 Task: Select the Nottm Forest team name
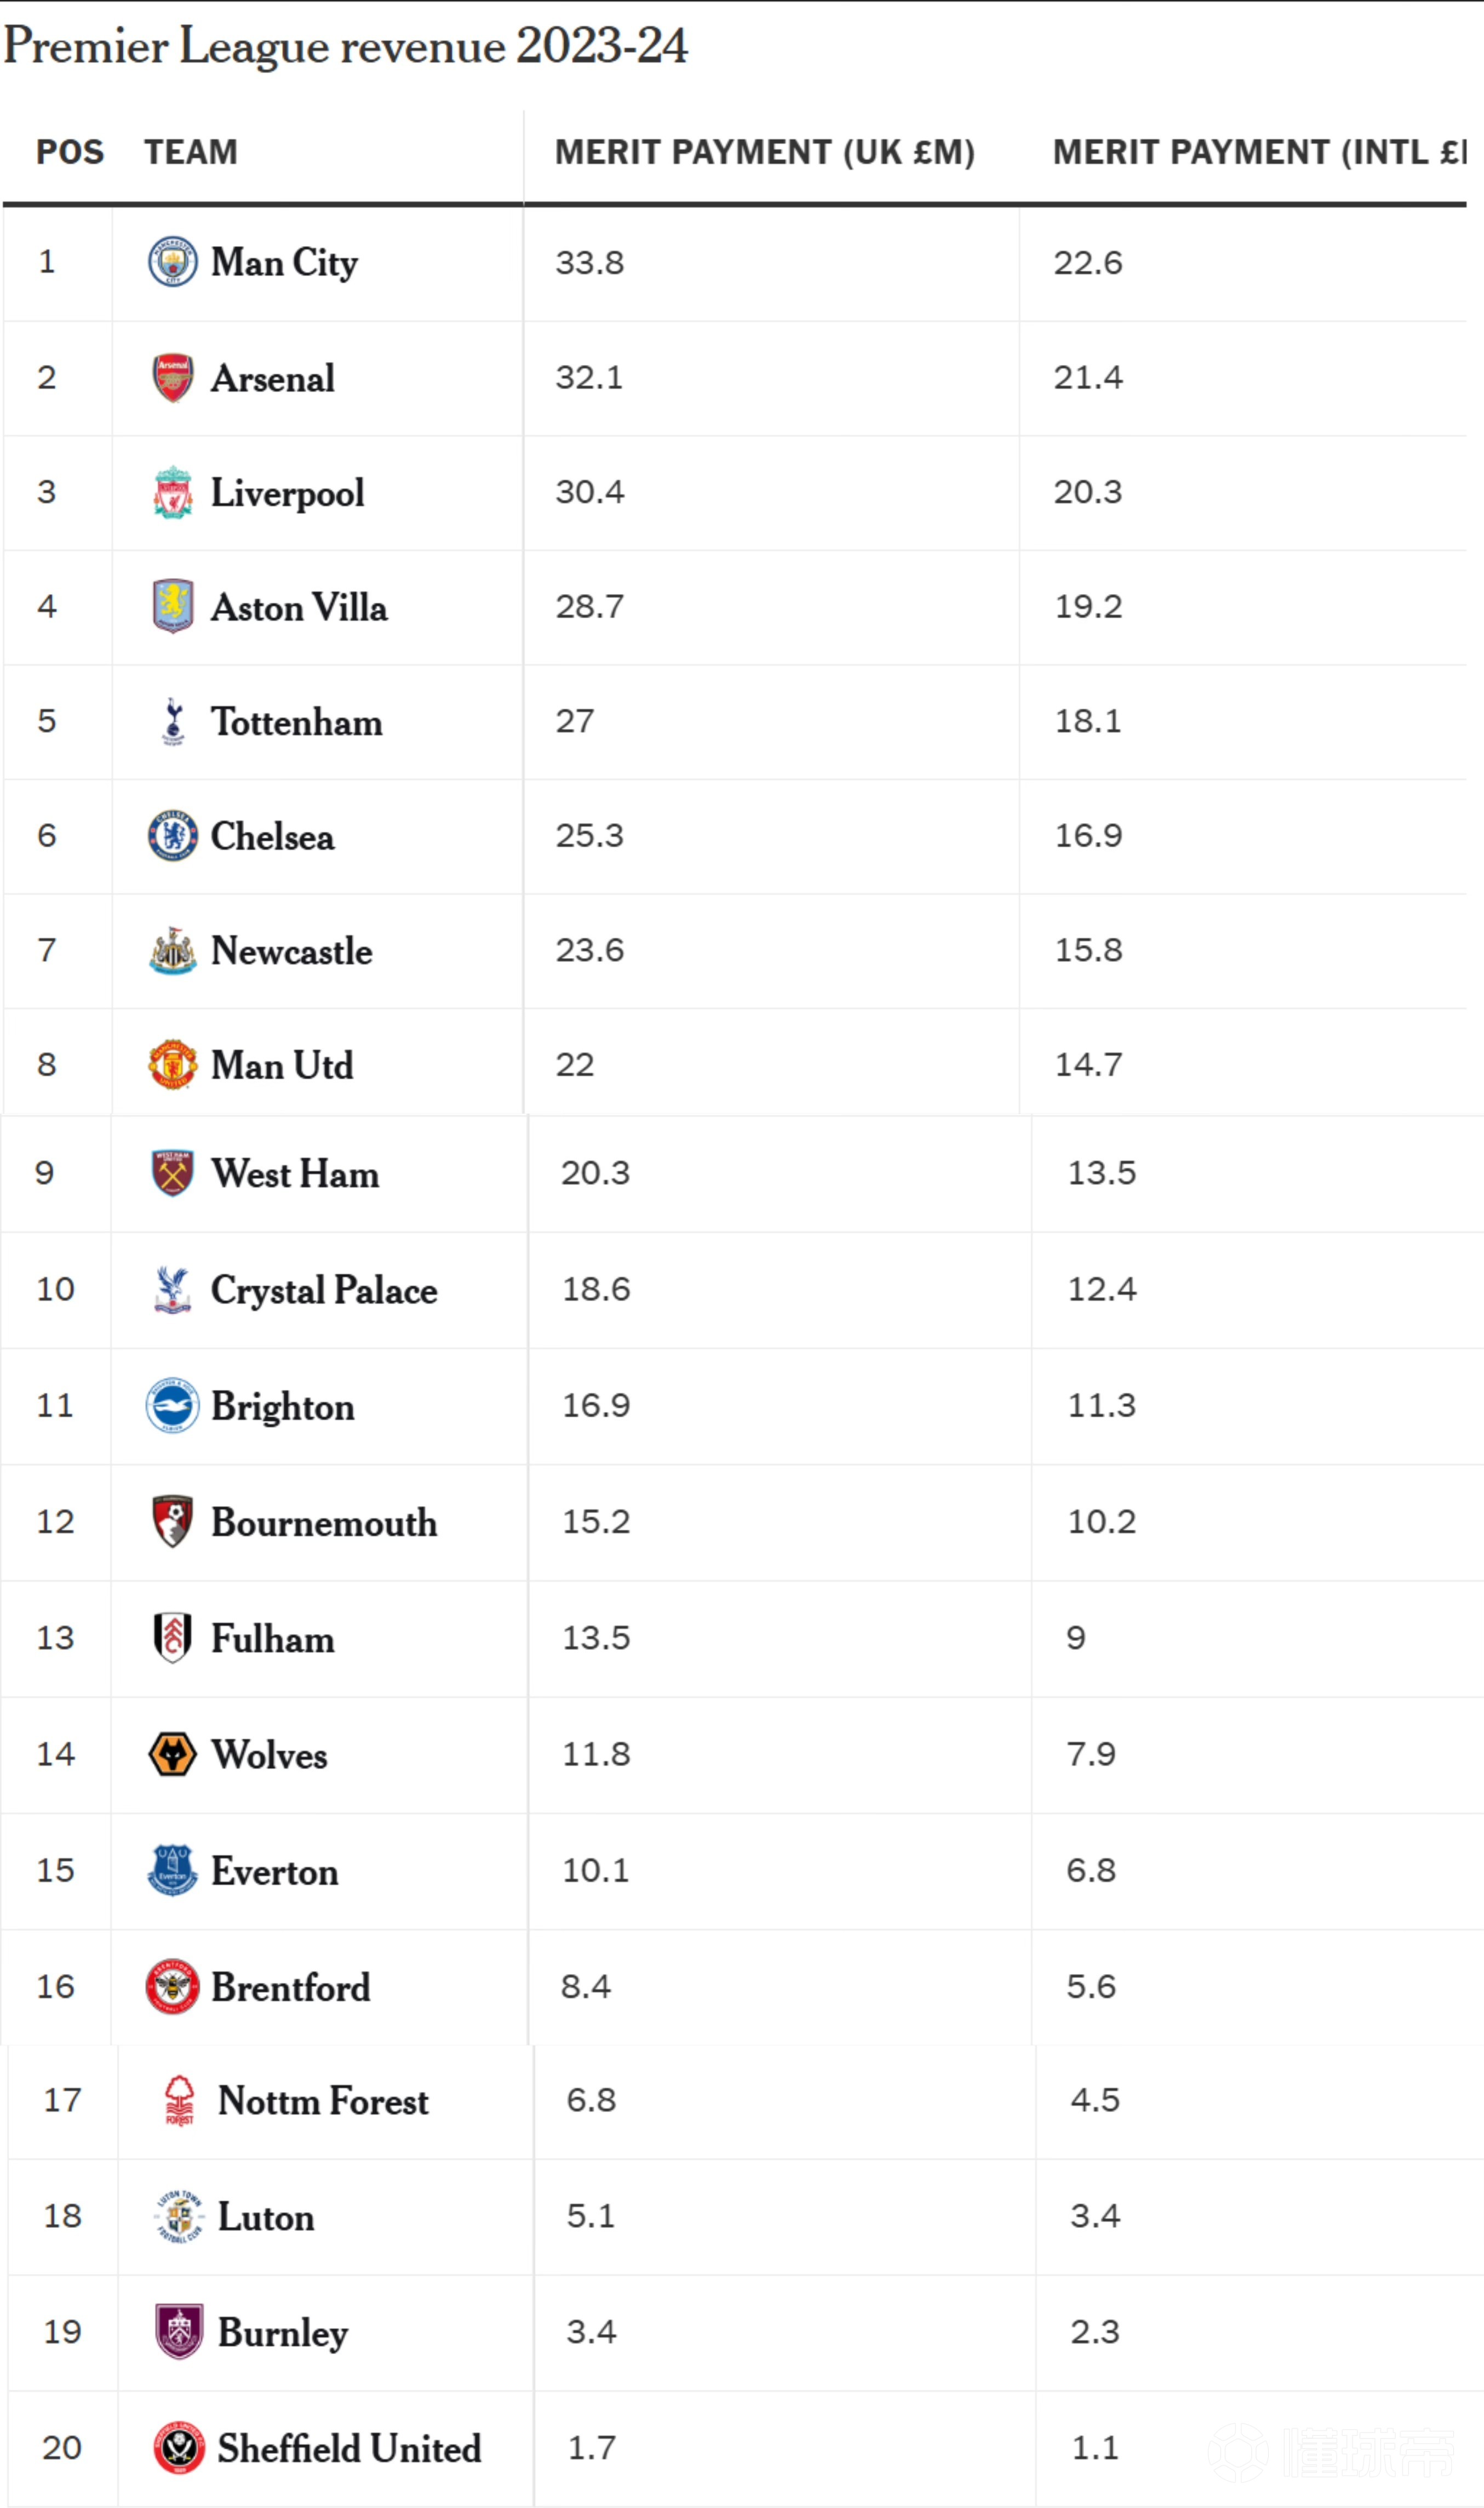[323, 2101]
